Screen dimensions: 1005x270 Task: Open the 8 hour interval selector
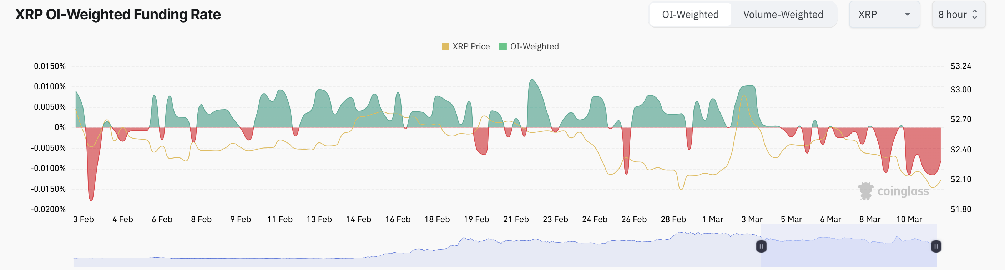click(x=958, y=14)
